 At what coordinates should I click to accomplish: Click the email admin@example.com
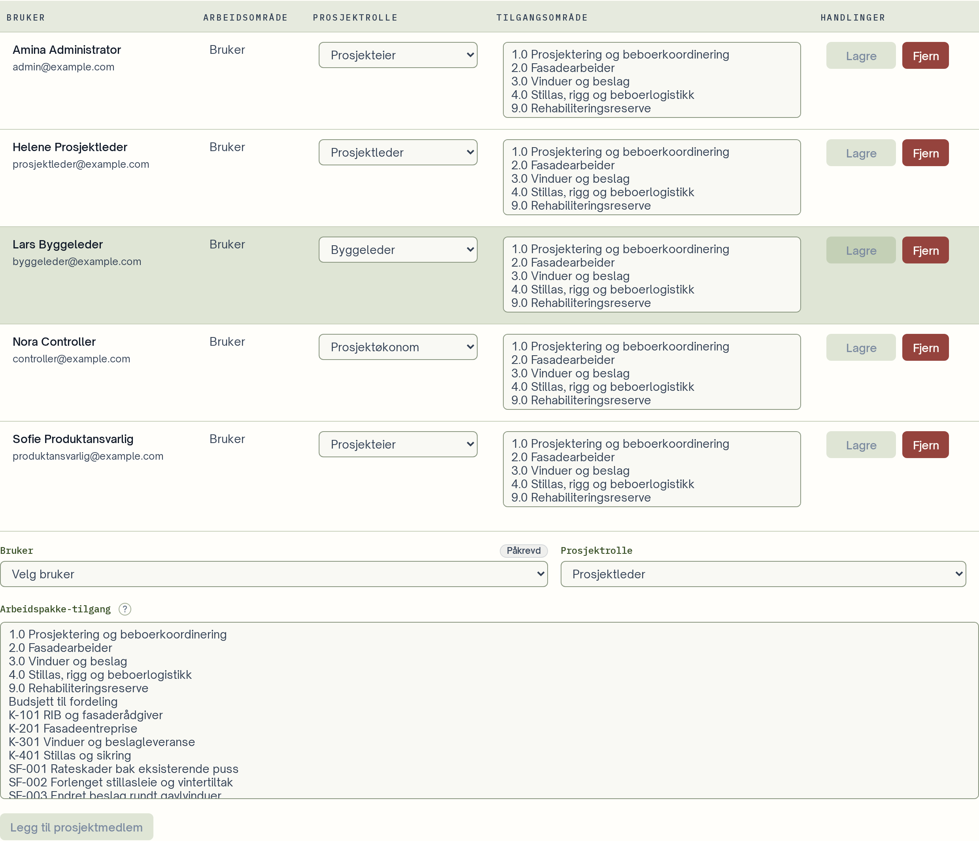63,67
